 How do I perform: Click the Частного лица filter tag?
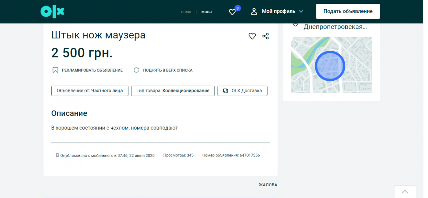[x=90, y=91]
